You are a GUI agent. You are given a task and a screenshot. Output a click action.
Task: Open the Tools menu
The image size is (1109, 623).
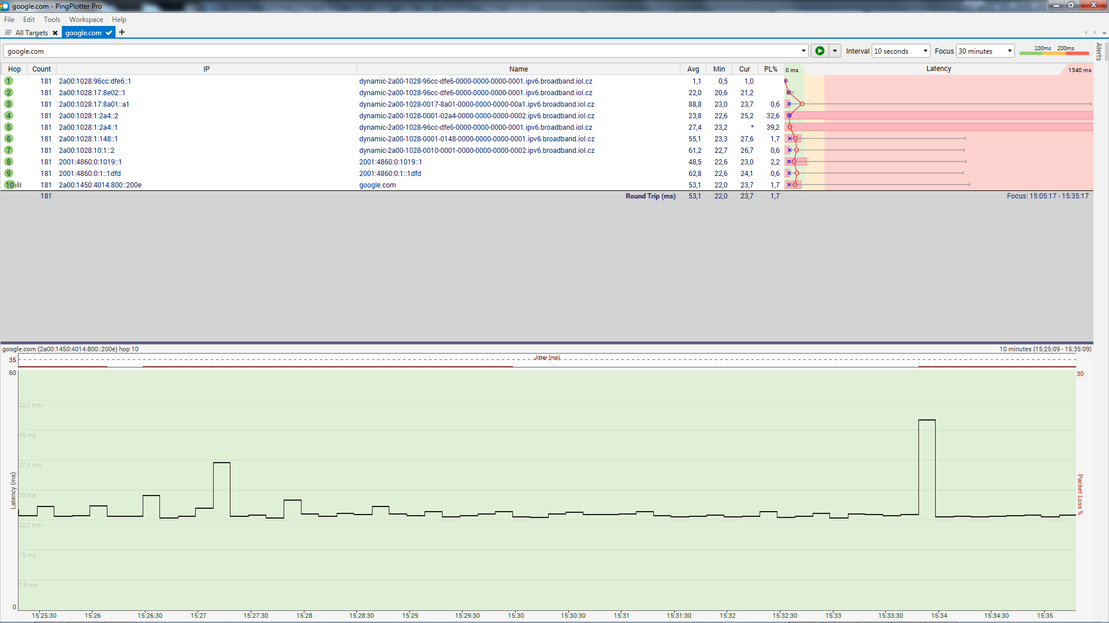(x=52, y=20)
